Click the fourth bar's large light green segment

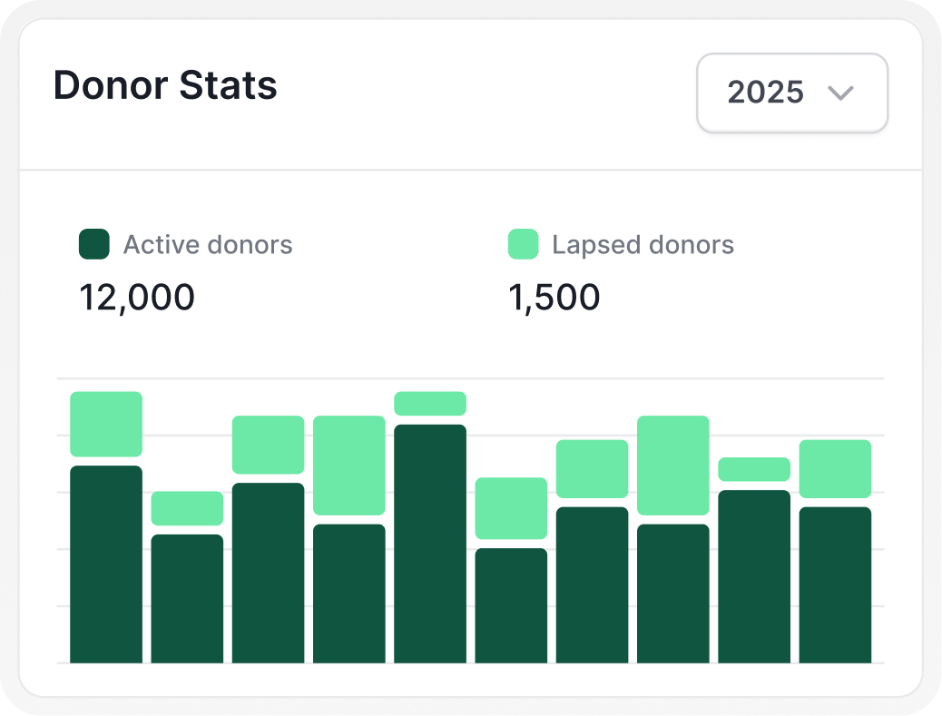(x=349, y=466)
